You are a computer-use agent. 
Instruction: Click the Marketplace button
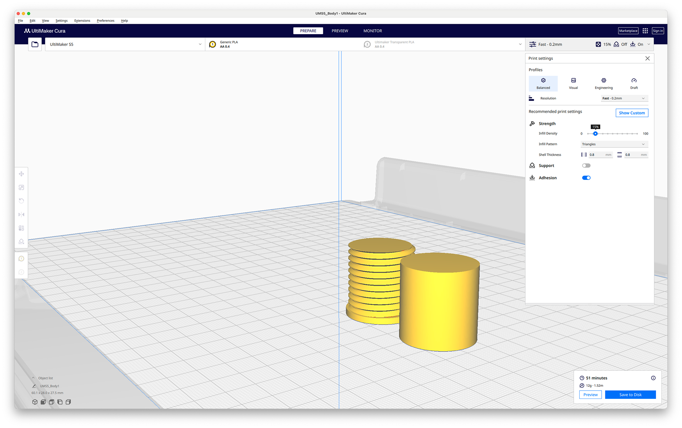tap(628, 31)
